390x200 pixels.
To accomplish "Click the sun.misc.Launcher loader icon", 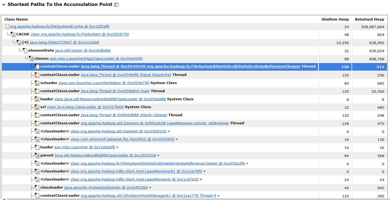I will pos(38,147).
